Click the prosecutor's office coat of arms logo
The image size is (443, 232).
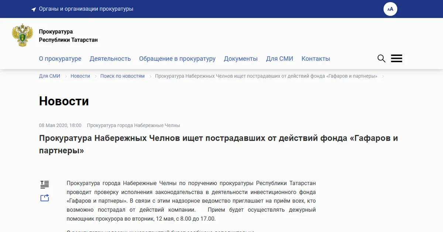(23, 35)
